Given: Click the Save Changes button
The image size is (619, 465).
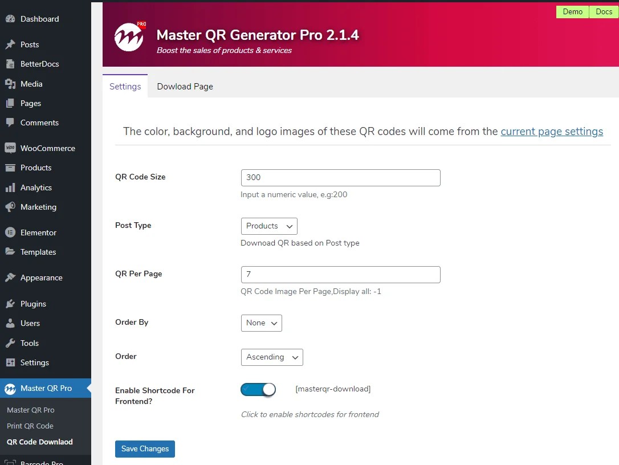Looking at the screenshot, I should tap(145, 449).
